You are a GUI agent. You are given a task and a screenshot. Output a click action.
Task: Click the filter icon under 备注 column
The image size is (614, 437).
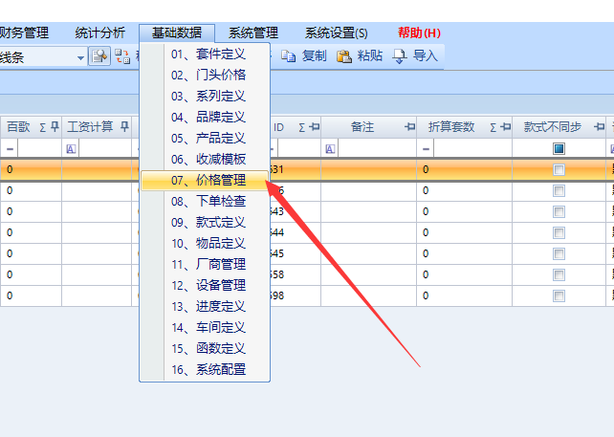[x=329, y=149]
